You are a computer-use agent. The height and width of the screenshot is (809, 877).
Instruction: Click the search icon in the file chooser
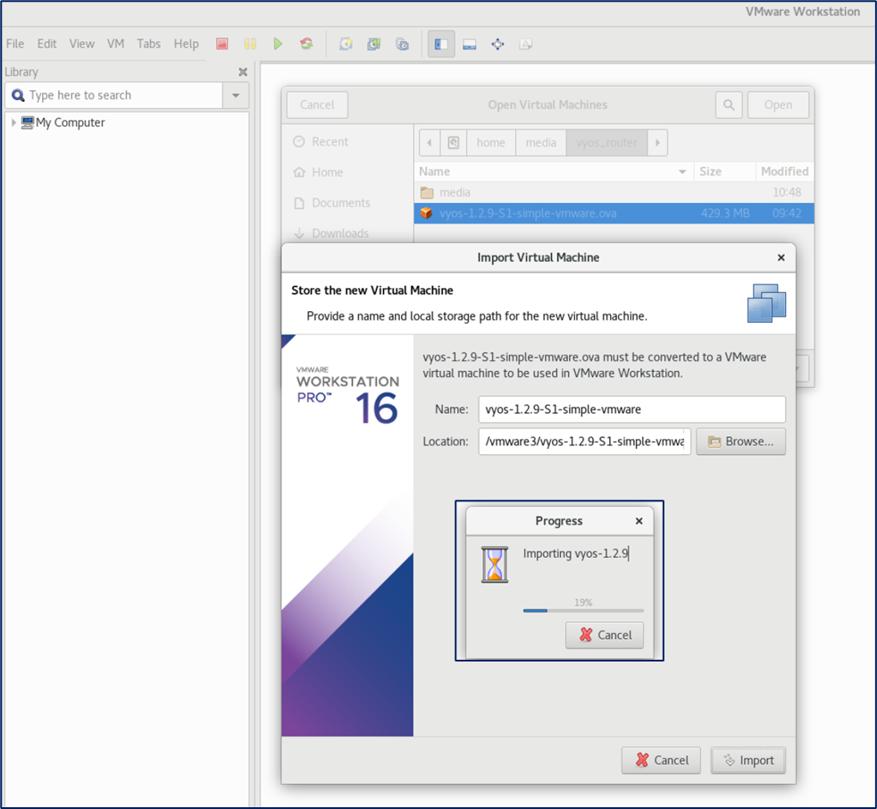tap(729, 105)
